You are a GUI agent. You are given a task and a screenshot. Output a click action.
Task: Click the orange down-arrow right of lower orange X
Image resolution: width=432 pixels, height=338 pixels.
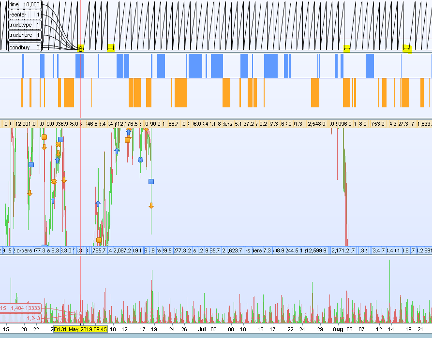(x=64, y=180)
